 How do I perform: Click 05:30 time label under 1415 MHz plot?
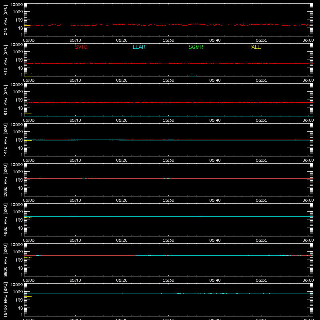tap(168, 160)
